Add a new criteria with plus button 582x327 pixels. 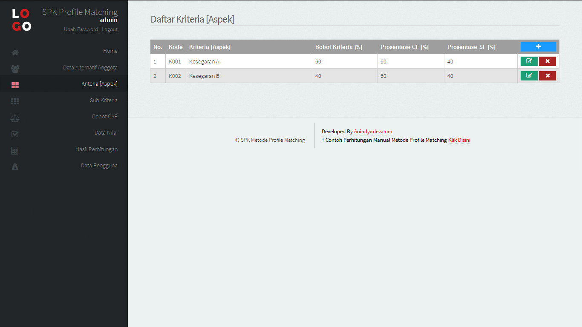pos(538,47)
